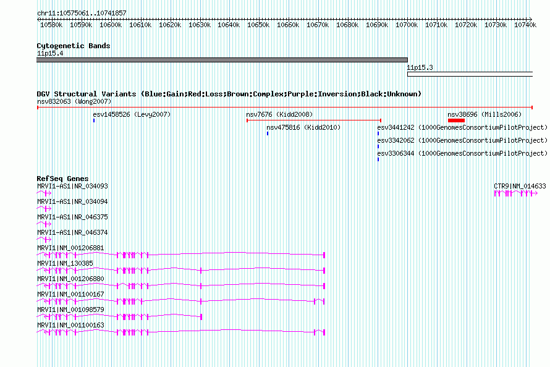
Task: Click the 10740k ruler tick label
Action: click(x=525, y=25)
